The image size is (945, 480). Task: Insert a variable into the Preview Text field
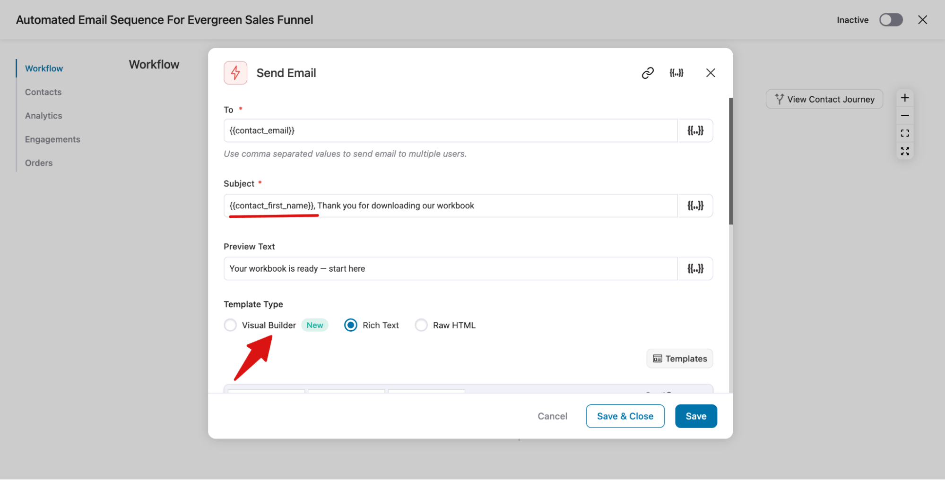695,268
